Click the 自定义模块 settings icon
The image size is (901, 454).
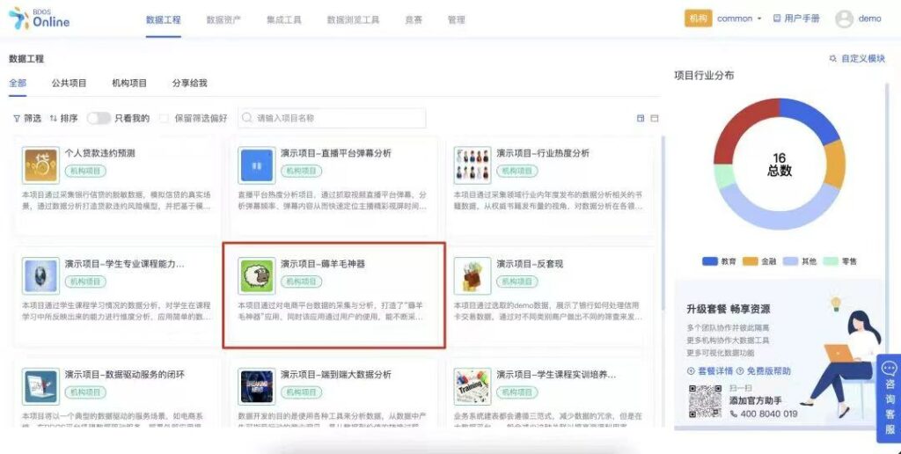point(832,59)
